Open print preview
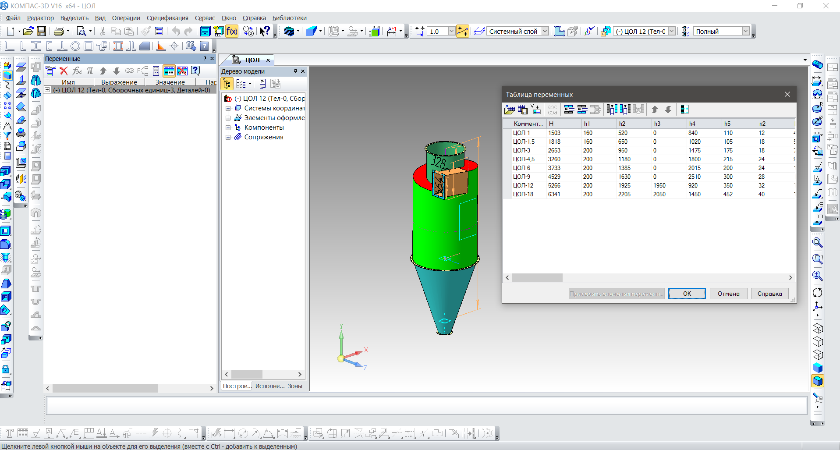 point(82,31)
